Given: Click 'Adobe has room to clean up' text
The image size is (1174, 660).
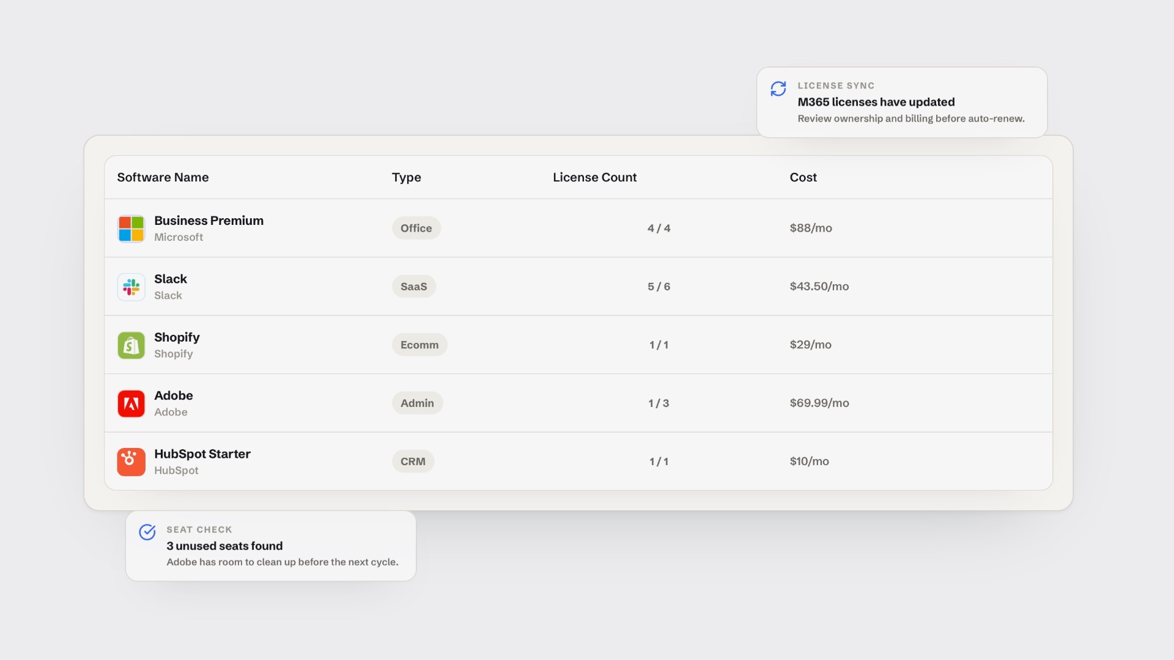Looking at the screenshot, I should [x=282, y=562].
